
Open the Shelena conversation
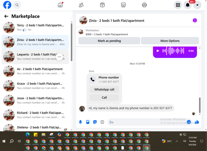[x=35, y=127]
